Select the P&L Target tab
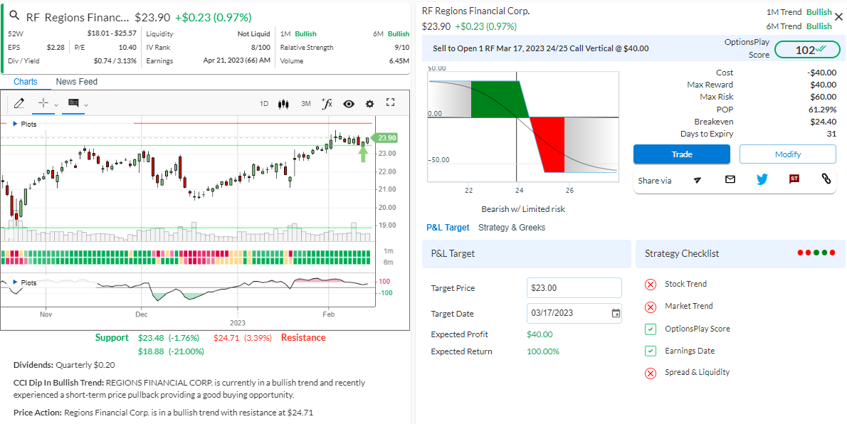This screenshot has width=847, height=424. [x=448, y=228]
